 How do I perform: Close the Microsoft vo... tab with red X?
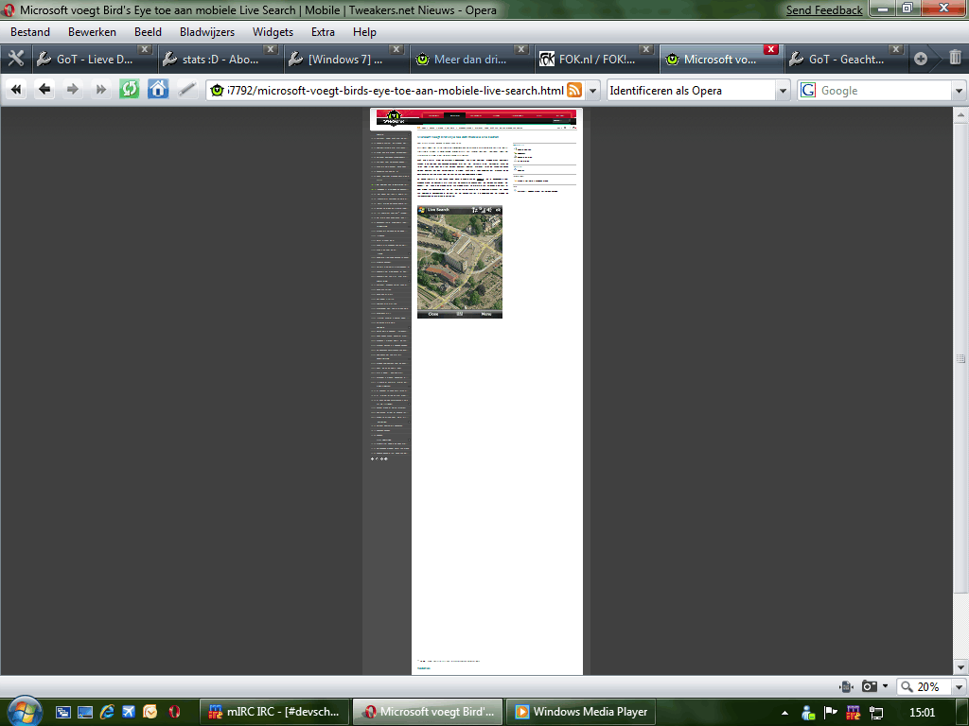point(770,49)
